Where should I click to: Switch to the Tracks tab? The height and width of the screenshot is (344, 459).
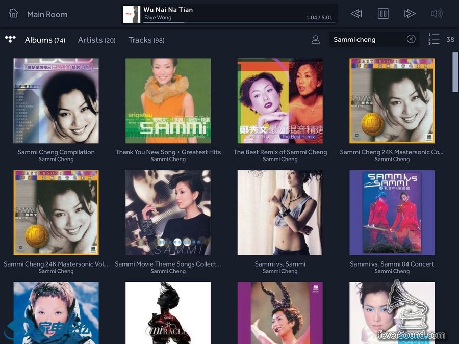[x=146, y=40]
